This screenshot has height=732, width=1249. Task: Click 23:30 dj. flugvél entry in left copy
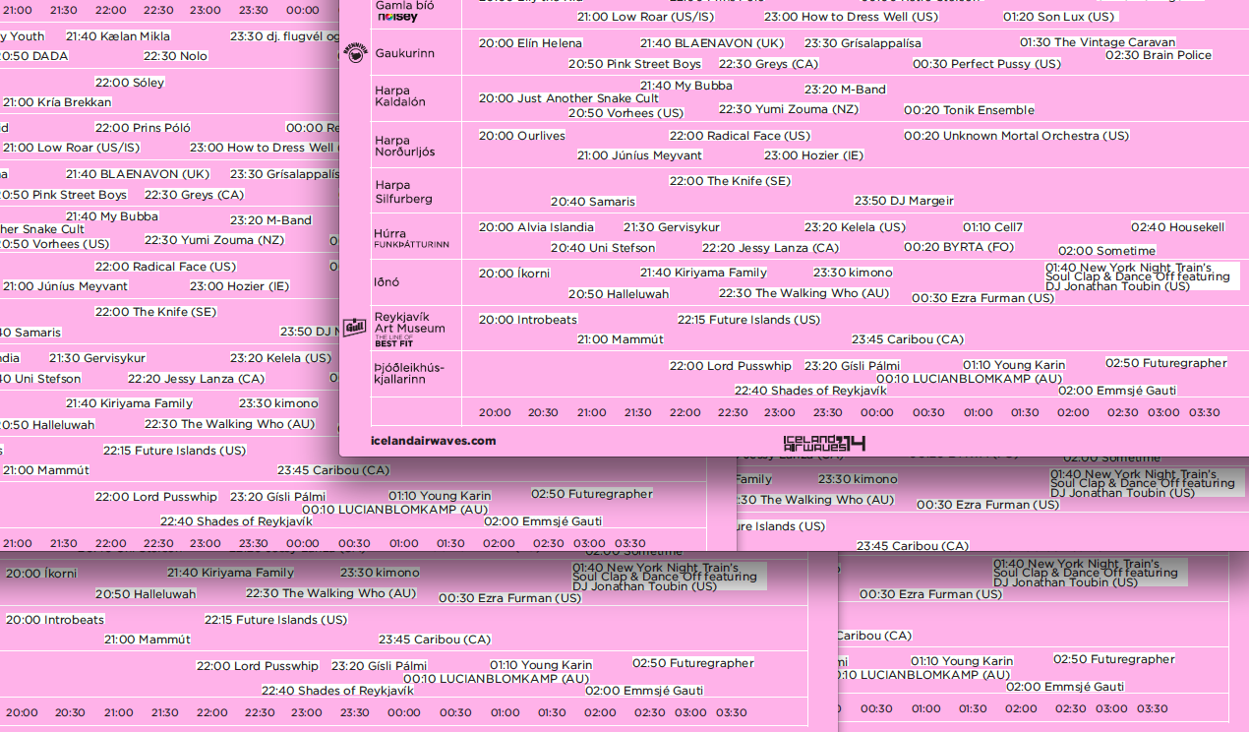pos(283,36)
